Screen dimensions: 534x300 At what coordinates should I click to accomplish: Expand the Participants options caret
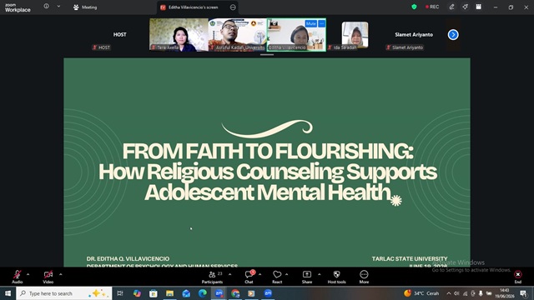[230, 274]
